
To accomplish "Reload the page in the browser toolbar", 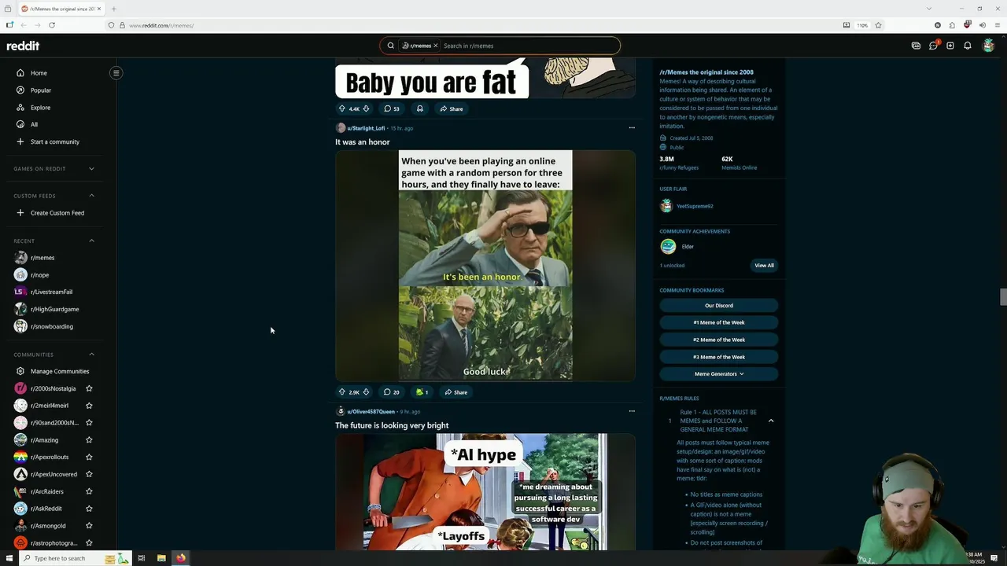I will [x=52, y=25].
